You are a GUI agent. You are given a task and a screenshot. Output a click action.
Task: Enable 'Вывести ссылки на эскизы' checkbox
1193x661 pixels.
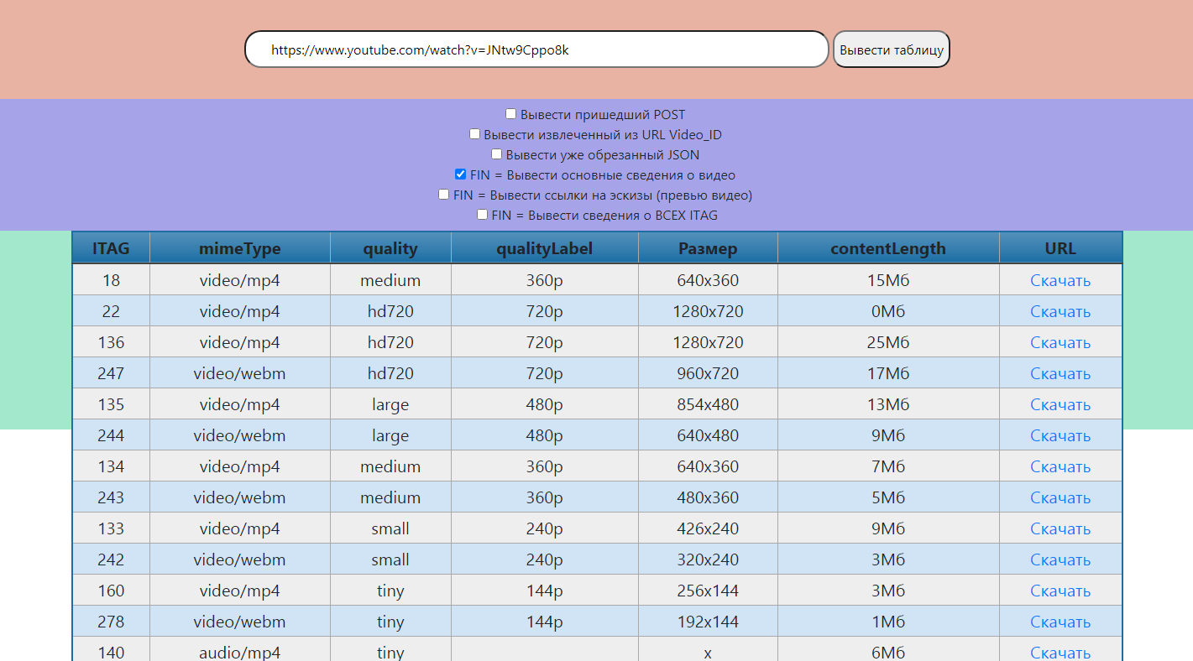(443, 195)
